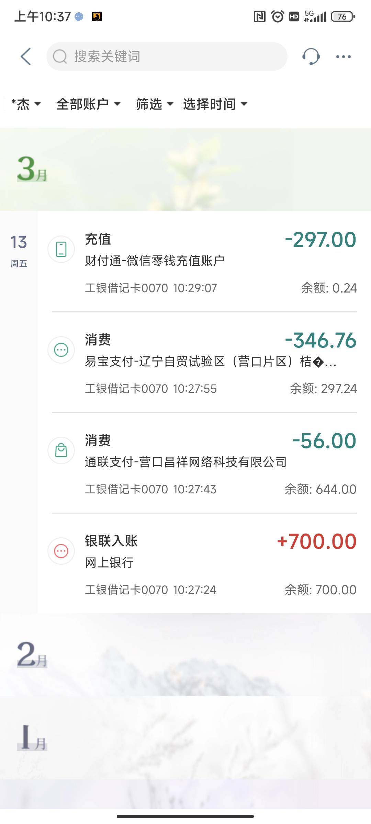Tap the search magnifier icon
The image size is (371, 824).
[x=60, y=57]
